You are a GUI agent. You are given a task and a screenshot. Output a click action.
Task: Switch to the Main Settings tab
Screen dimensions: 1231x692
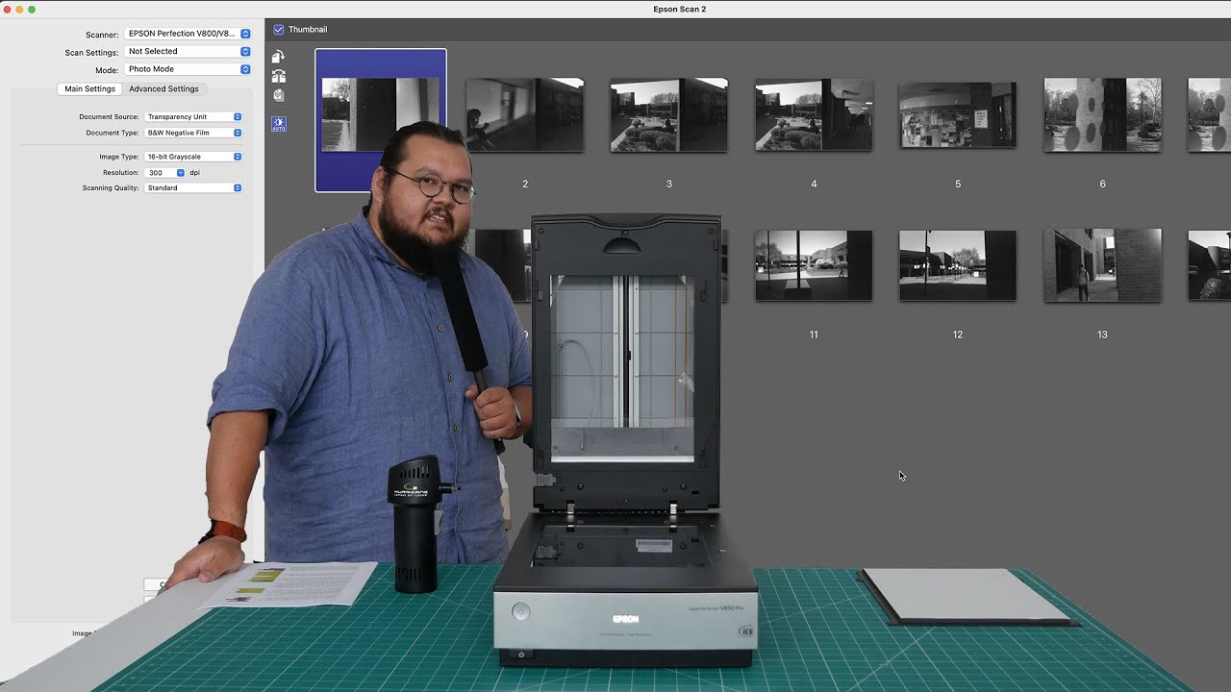pos(90,88)
